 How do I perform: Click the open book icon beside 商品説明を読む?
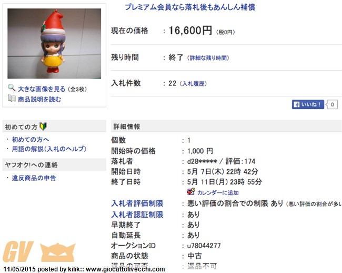[x=12, y=98]
